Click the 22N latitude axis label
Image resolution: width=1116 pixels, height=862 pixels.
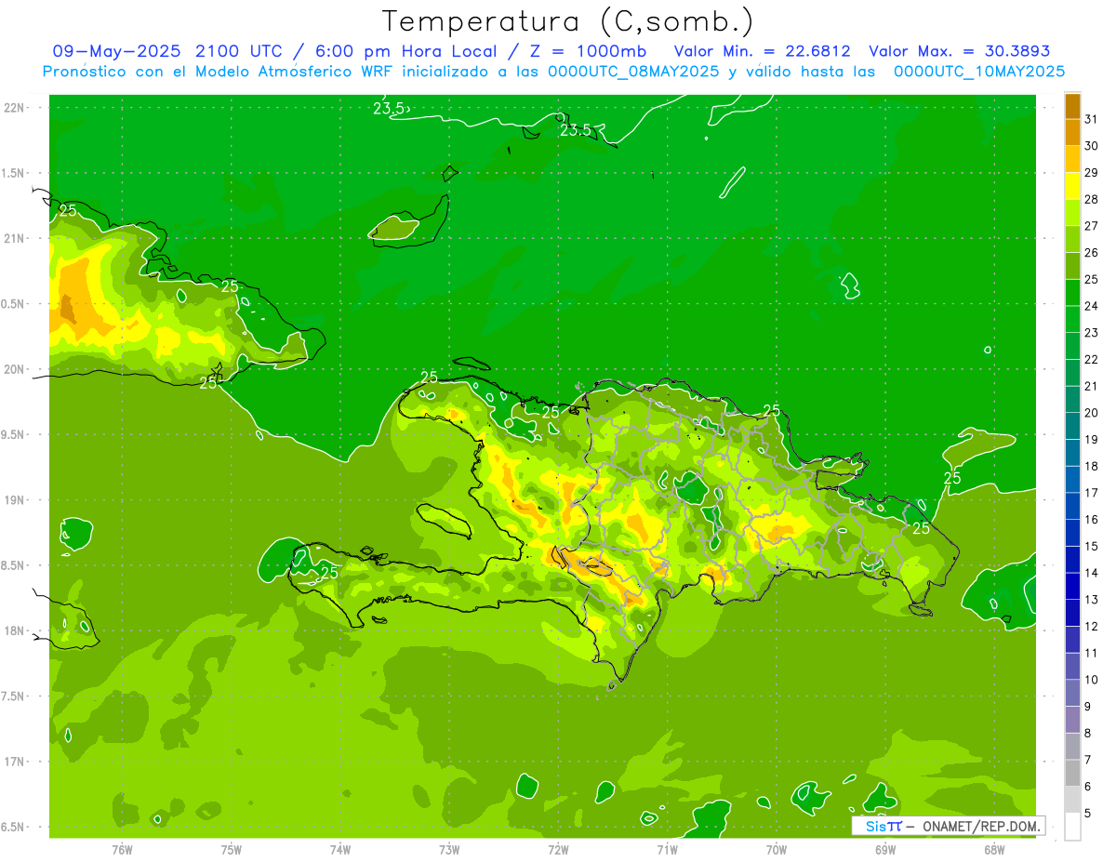pos(16,107)
